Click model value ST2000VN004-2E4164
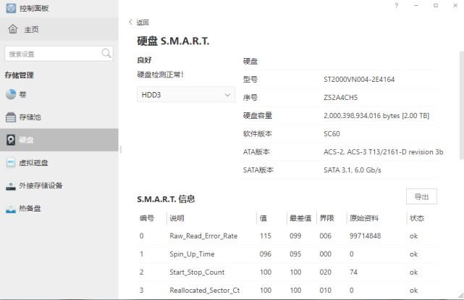Image resolution: width=464 pixels, height=300 pixels. click(359, 80)
